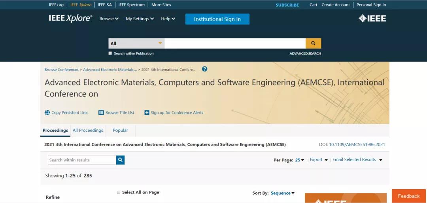This screenshot has width=427, height=203.
Task: Open Email Selected Results dropdown
Action: [x=357, y=160]
